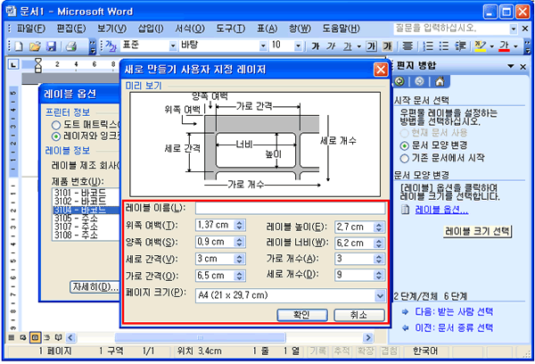Switch to Outline view icon

[46, 338]
